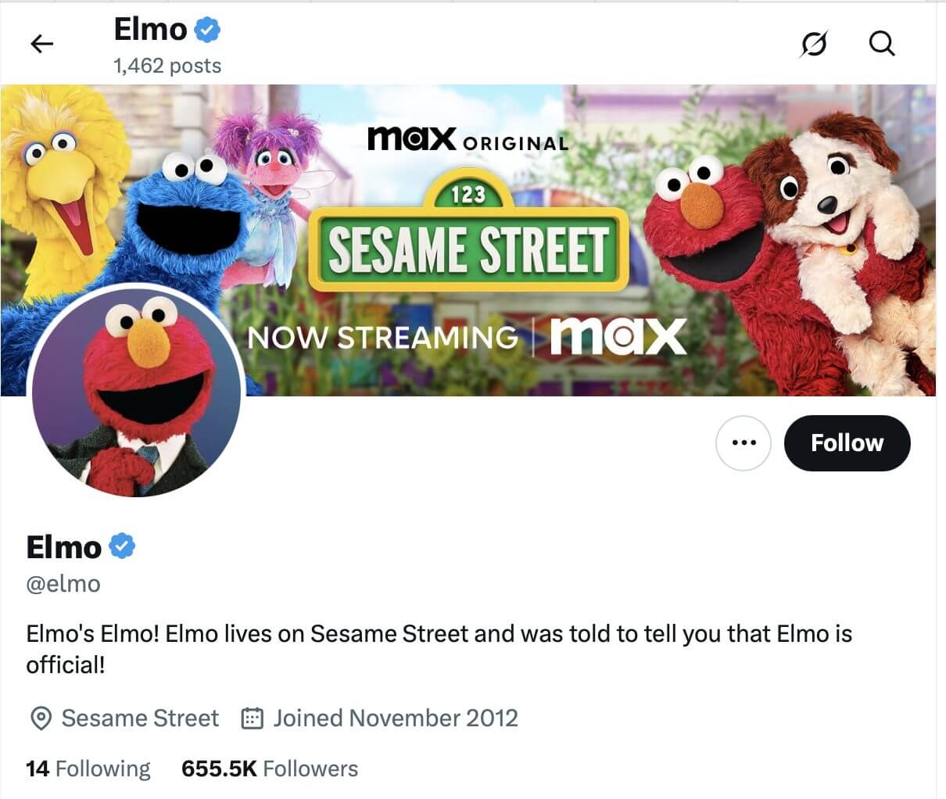Open Elmo's circular profile picture
The image size is (946, 799).
[x=135, y=392]
